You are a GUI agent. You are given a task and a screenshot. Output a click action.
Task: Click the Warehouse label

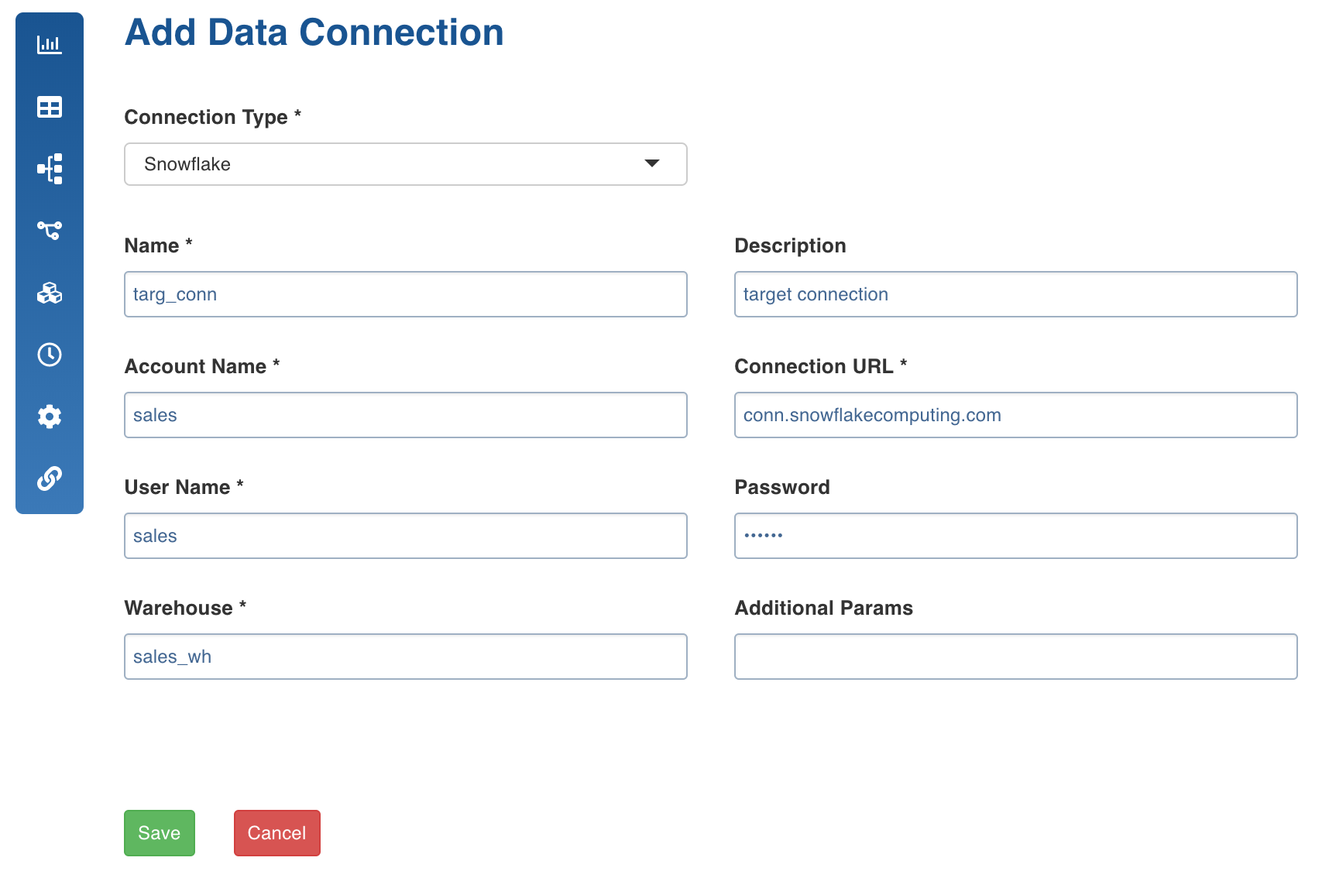186,608
